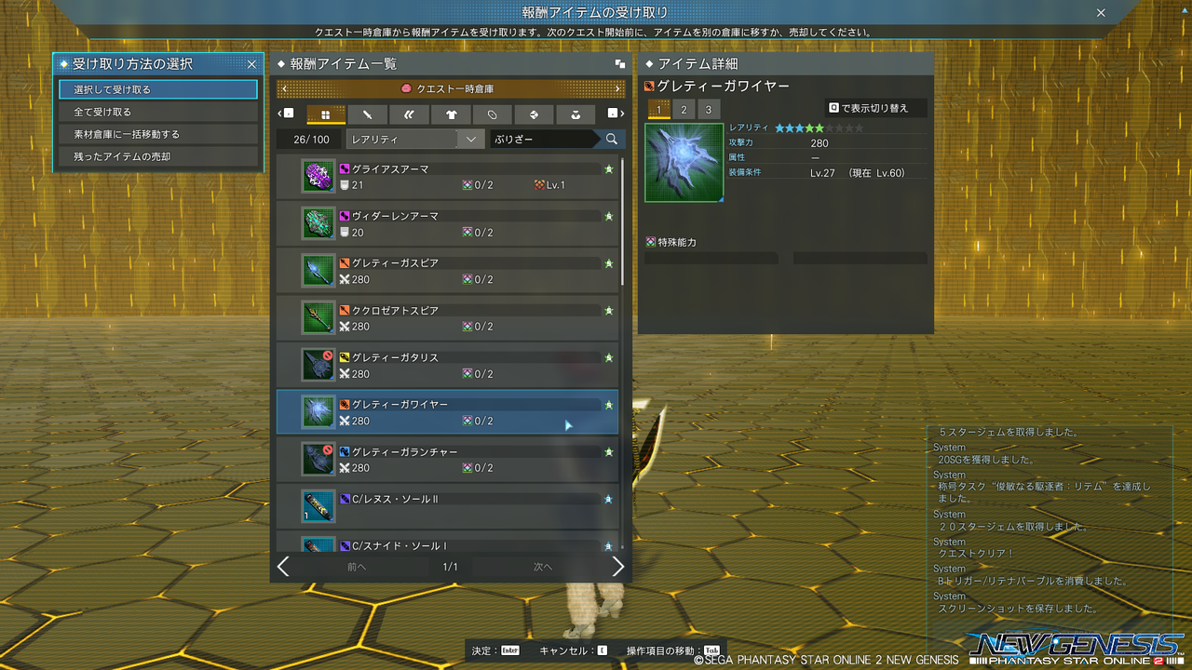Go to next category tab arrow
The height and width of the screenshot is (670, 1192).
pyautogui.click(x=616, y=114)
